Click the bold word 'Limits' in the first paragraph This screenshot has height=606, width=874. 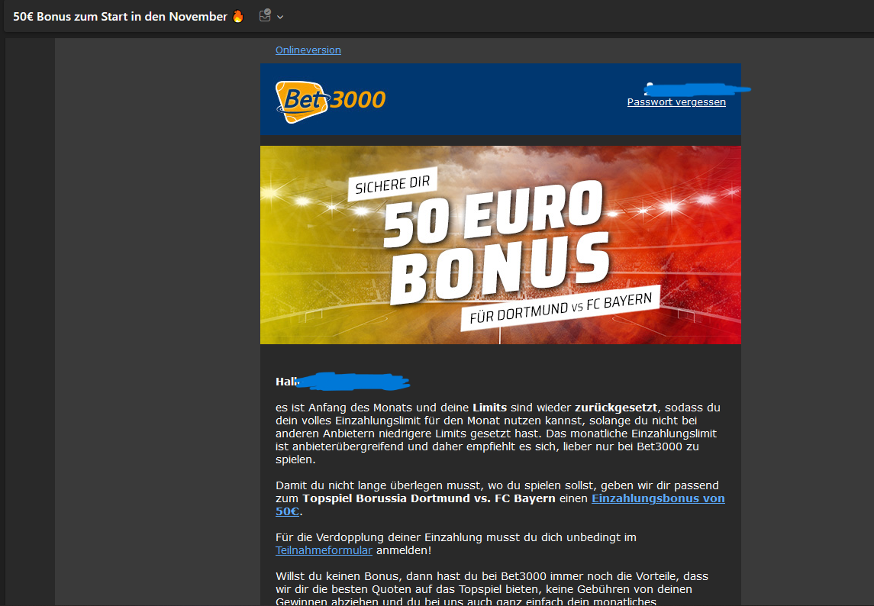click(x=489, y=408)
